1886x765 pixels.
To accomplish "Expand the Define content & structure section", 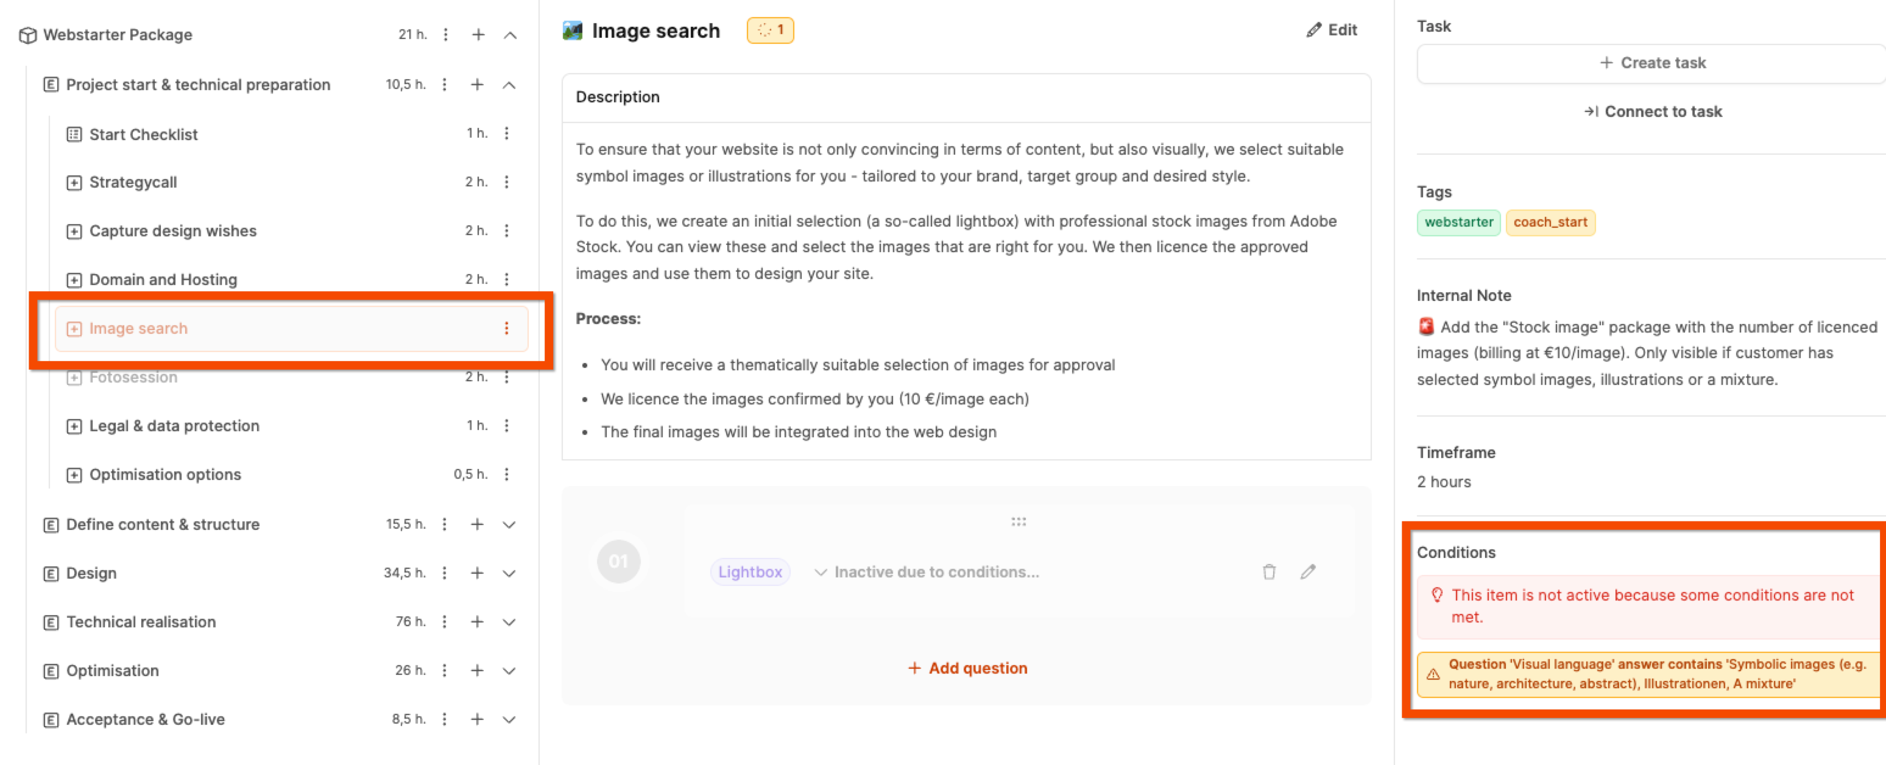I will pyautogui.click(x=509, y=524).
